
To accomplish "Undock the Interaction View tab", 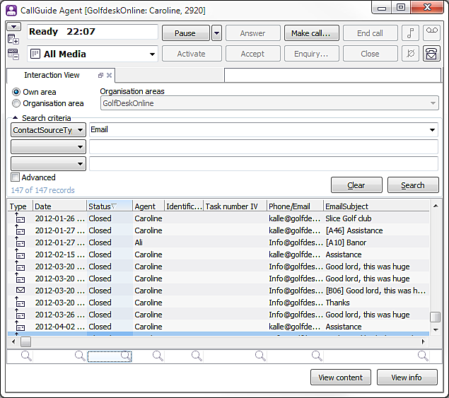I will click(100, 76).
